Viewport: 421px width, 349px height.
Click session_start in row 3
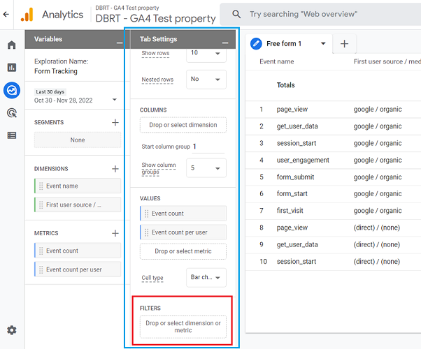coord(297,143)
